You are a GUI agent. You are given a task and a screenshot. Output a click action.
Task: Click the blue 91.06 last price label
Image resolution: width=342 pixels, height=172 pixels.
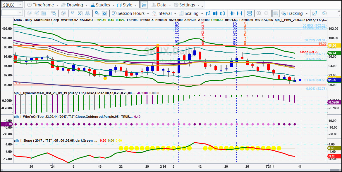coord(334,80)
